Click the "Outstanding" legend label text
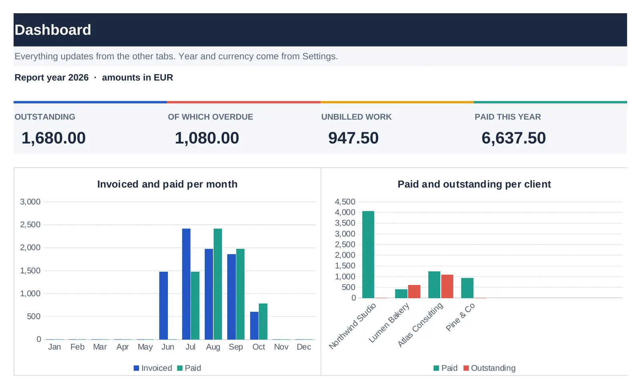 point(493,368)
